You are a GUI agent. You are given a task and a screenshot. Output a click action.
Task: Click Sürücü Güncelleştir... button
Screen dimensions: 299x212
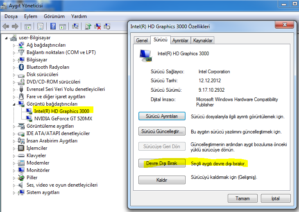point(162,131)
